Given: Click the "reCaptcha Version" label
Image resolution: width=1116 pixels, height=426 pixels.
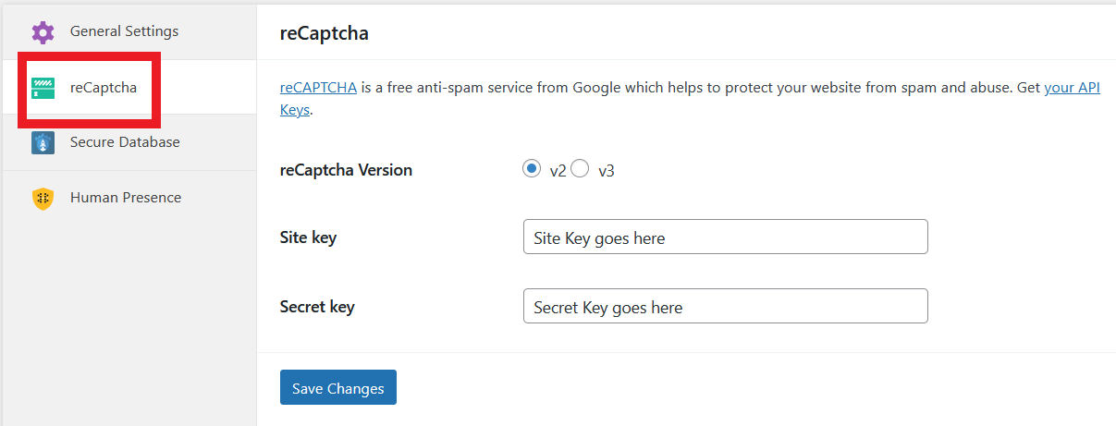Looking at the screenshot, I should tap(346, 170).
